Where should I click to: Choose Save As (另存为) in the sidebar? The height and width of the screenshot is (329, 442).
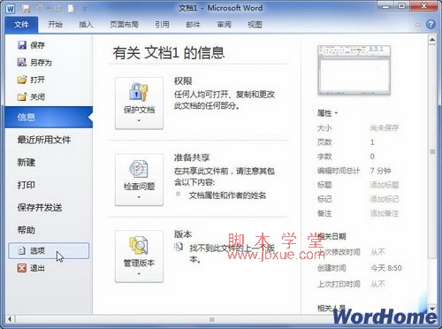34,63
